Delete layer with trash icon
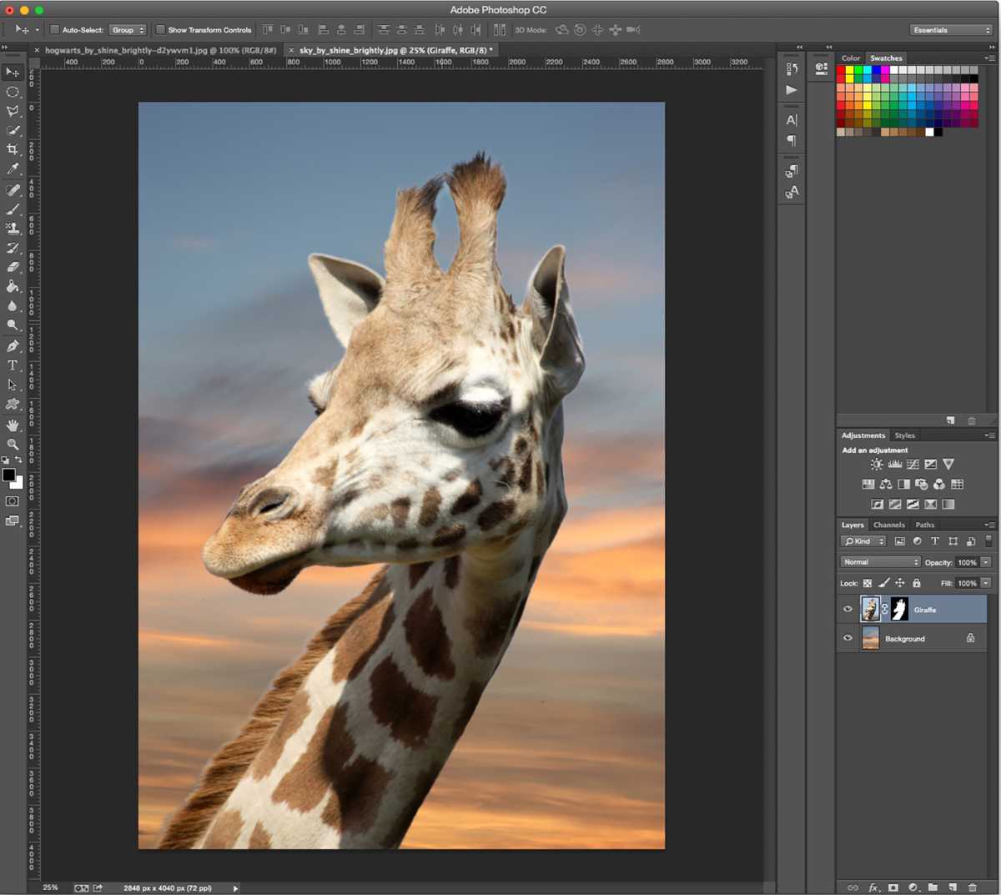The width and height of the screenshot is (1001, 895). (972, 887)
